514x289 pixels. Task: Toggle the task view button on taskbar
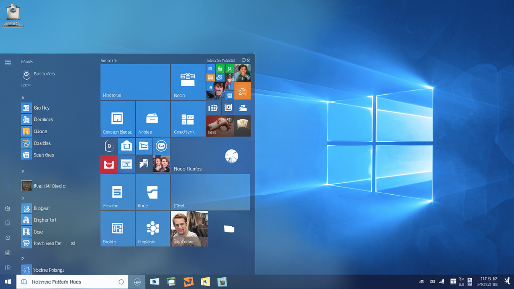point(137,282)
